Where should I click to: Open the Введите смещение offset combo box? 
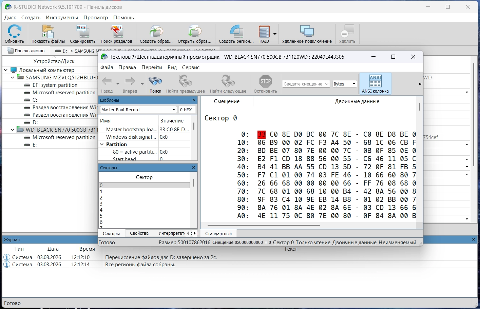click(306, 84)
